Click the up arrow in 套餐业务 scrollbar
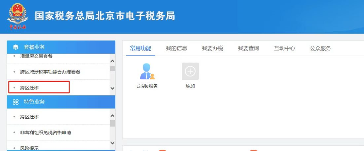364x151 pixels. tap(112, 61)
